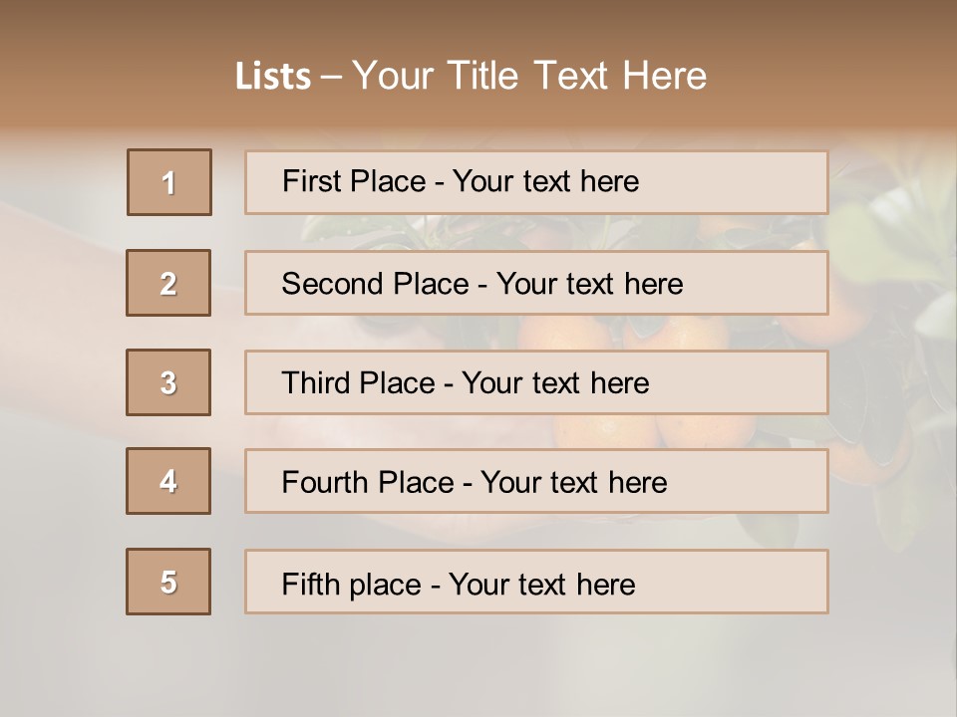The width and height of the screenshot is (957, 717).
Task: Select the "Fifth place - Your text here" box
Action: pos(536,582)
